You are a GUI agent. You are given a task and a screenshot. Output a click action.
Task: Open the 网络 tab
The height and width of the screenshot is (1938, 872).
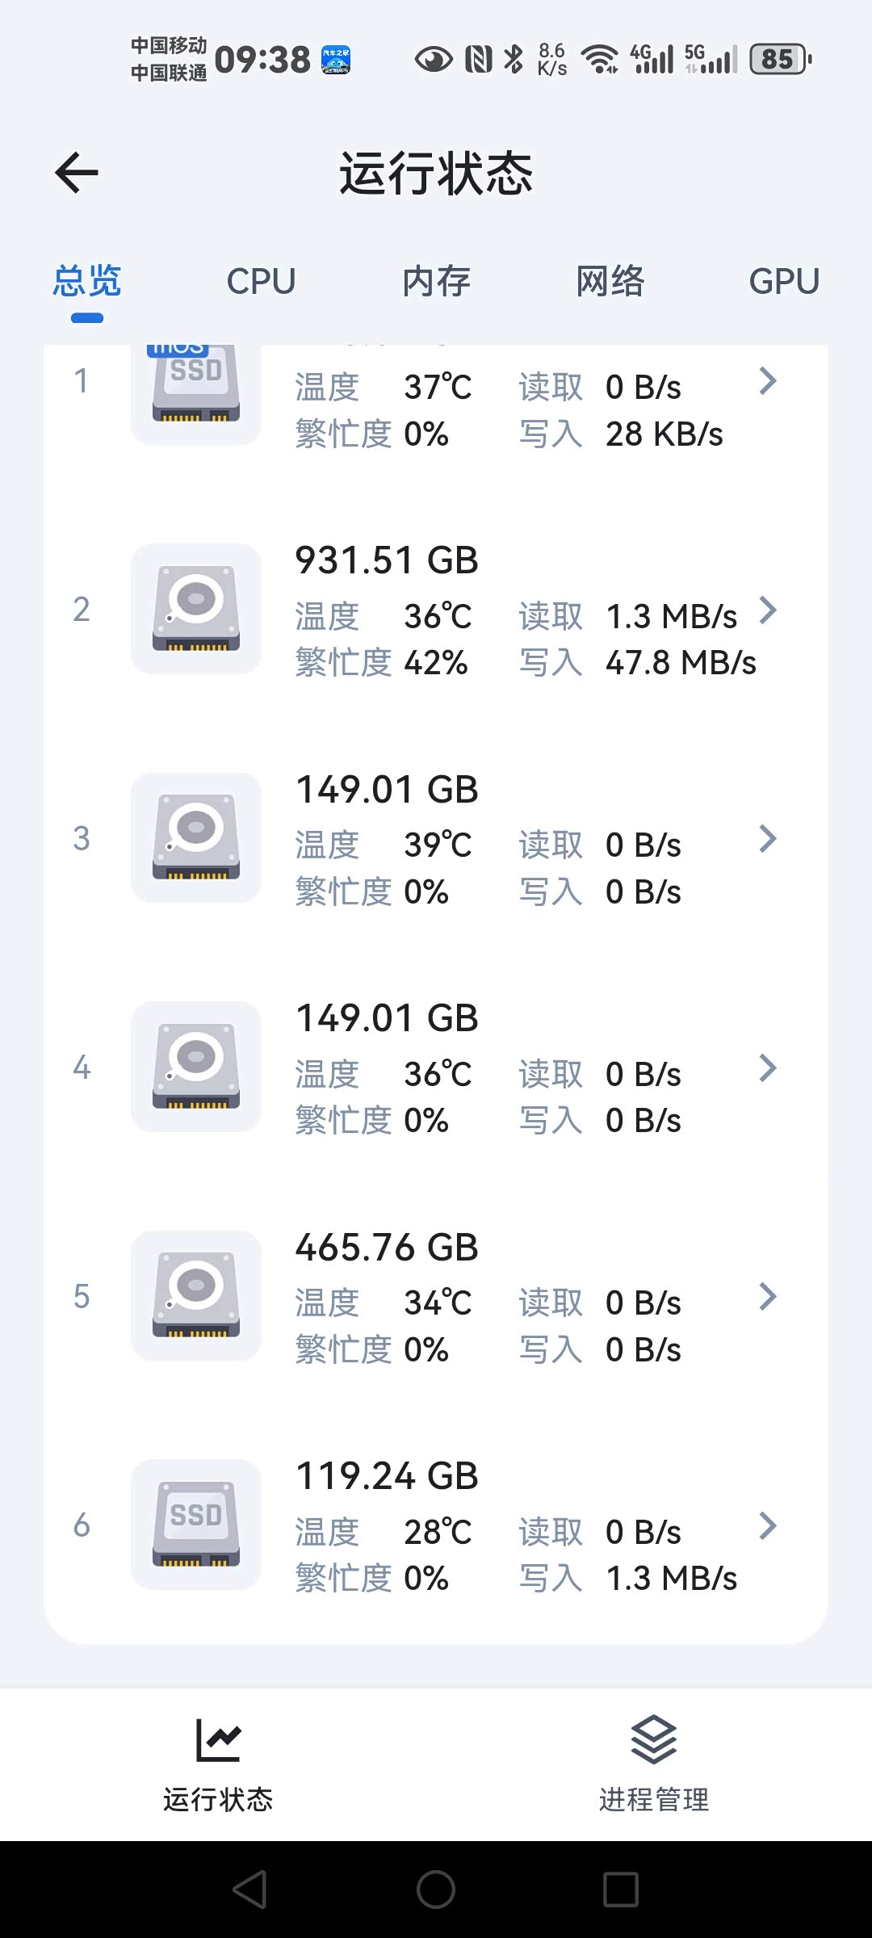coord(610,282)
